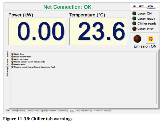Switch to the vertical Alarms tab
Screen dimensions: 163x123
click(x=7, y=62)
